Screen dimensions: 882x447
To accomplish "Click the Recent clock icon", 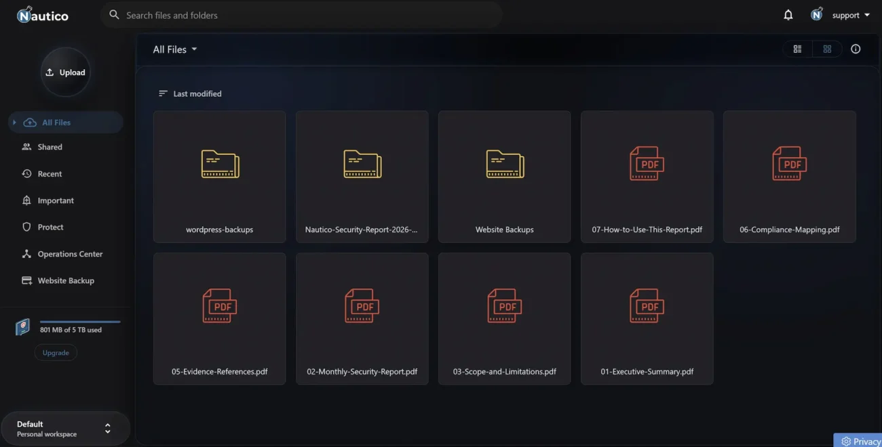I will (25, 173).
